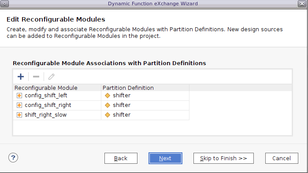
Task: Go to the Next wizard page
Action: click(x=165, y=158)
